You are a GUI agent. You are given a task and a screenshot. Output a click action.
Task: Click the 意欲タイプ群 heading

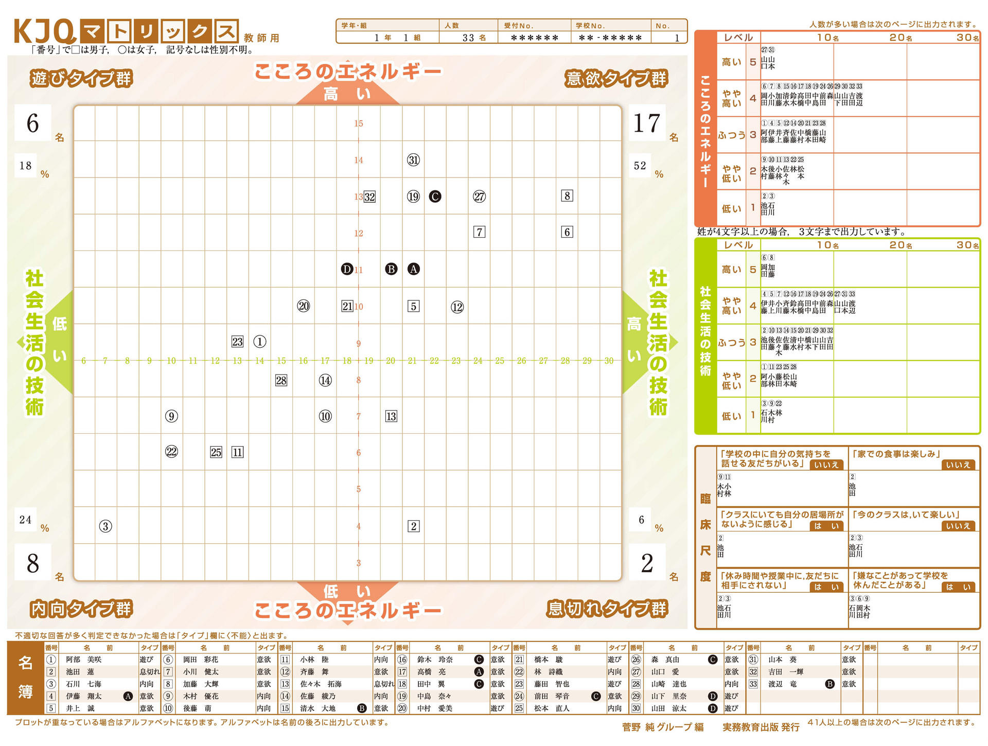(615, 79)
